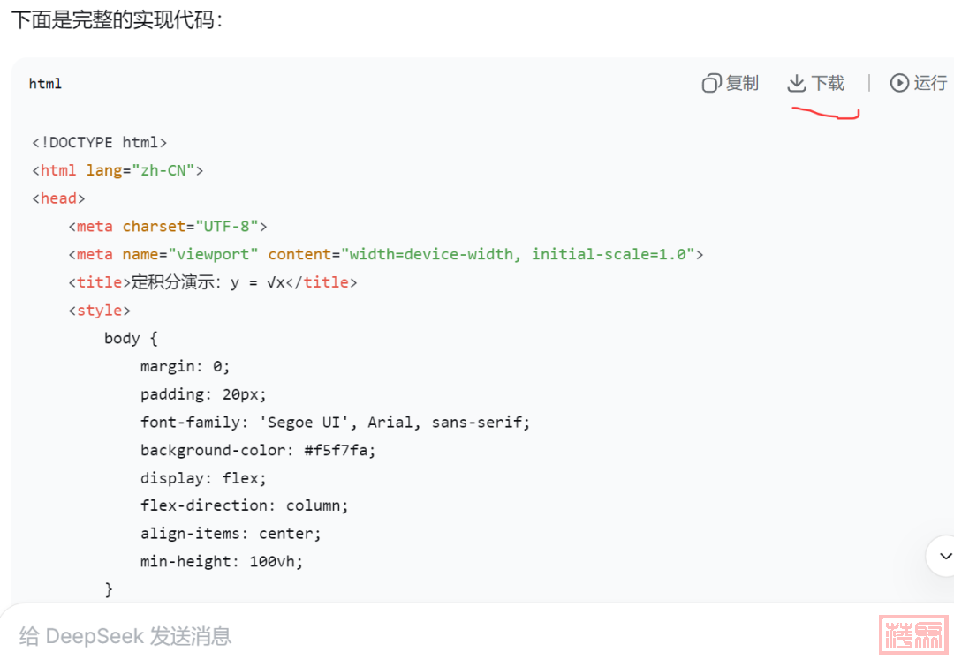This screenshot has height=659, width=954.
Task: Click the 下载 text label
Action: click(x=828, y=83)
